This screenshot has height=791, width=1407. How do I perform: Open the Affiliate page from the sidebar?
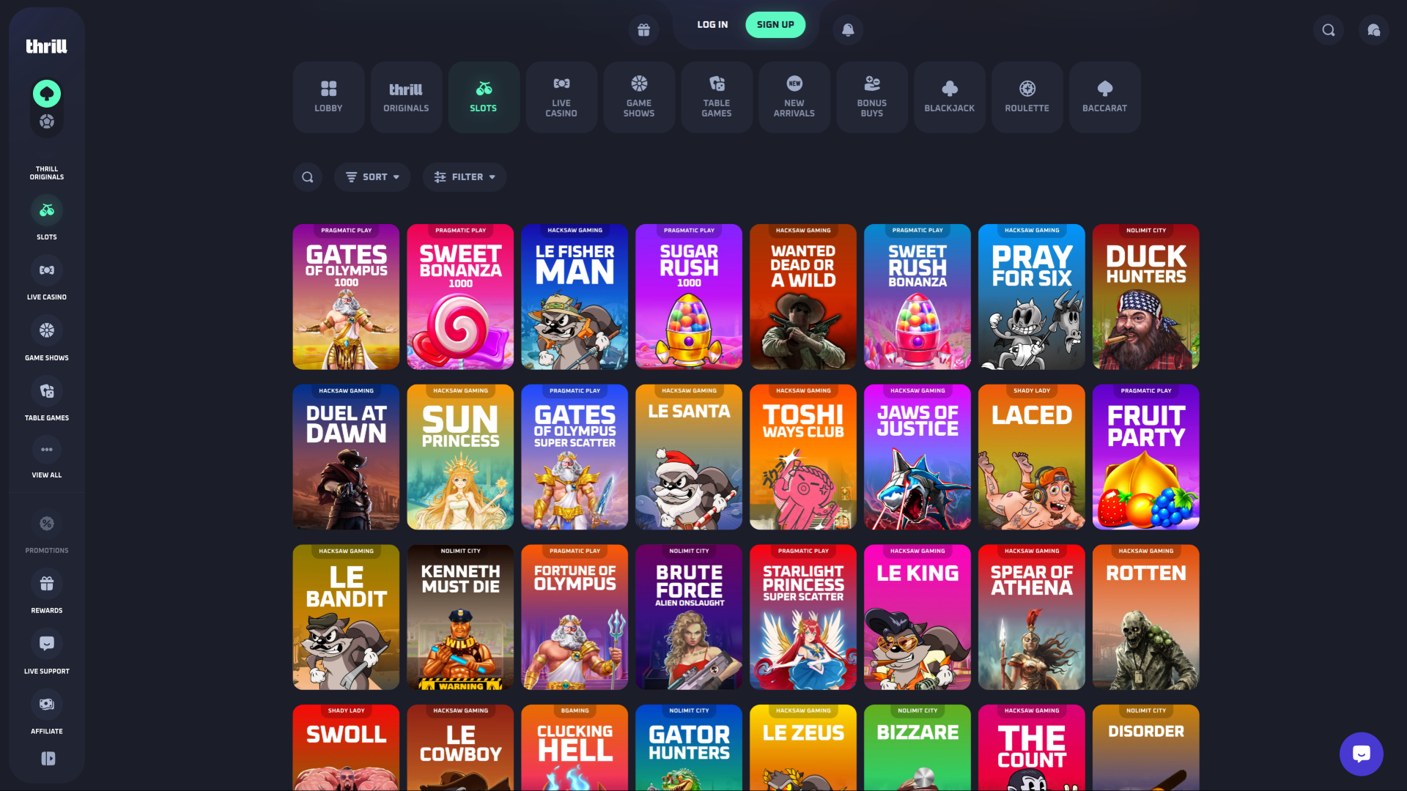coord(46,704)
